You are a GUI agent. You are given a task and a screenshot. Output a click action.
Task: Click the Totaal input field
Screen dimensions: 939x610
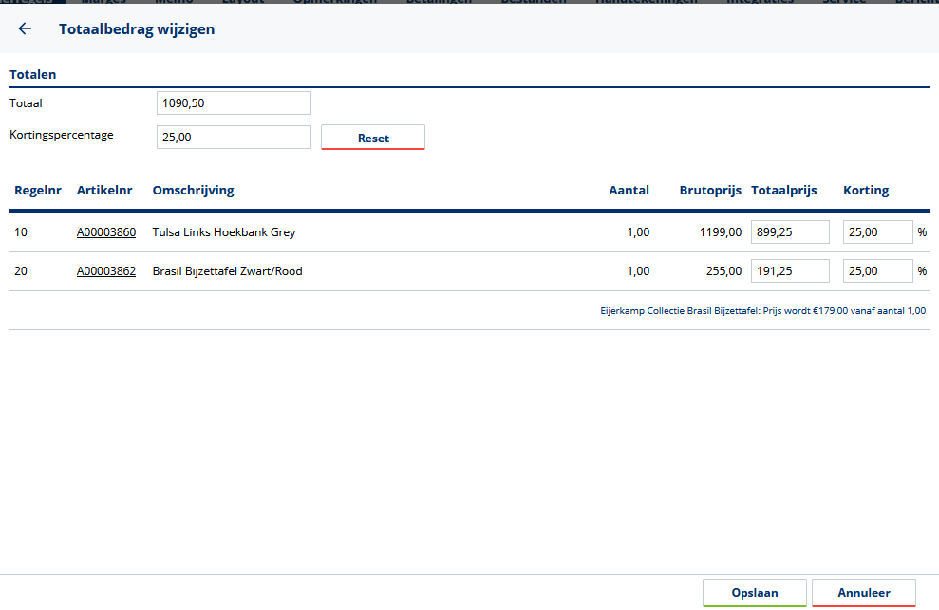click(234, 102)
